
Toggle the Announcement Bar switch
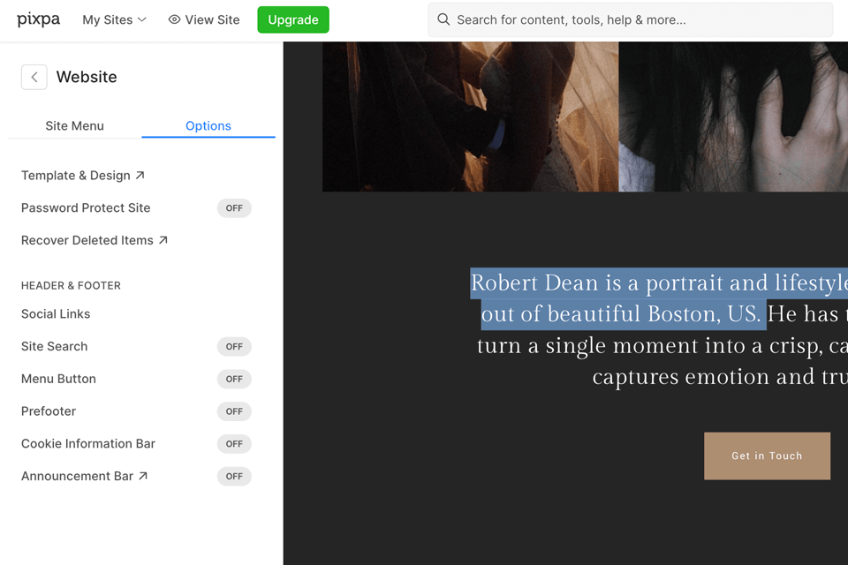click(234, 477)
